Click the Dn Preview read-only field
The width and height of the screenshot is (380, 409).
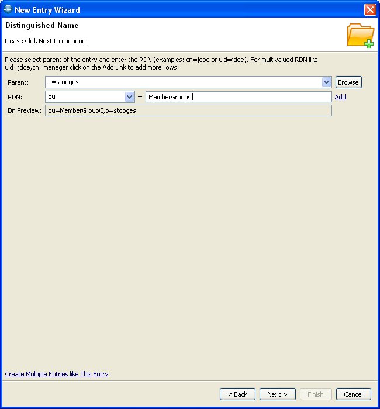[188, 110]
